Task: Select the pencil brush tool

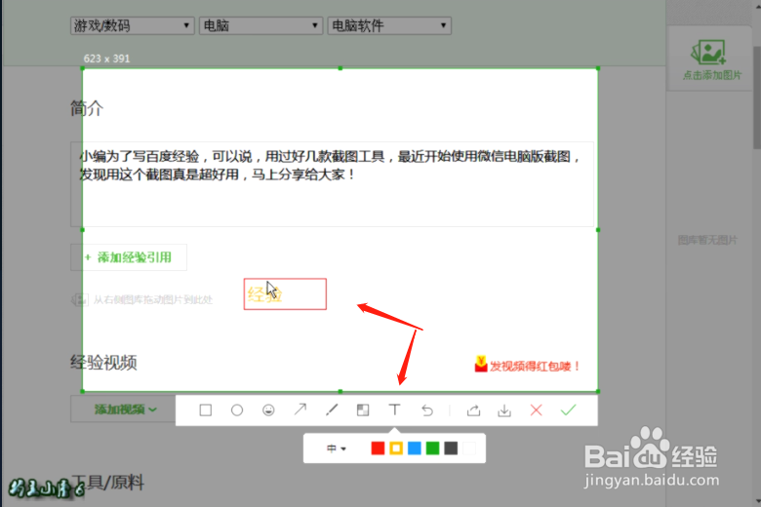Action: [332, 410]
